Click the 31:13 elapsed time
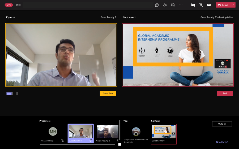This screenshot has height=149, width=239. 18,5
